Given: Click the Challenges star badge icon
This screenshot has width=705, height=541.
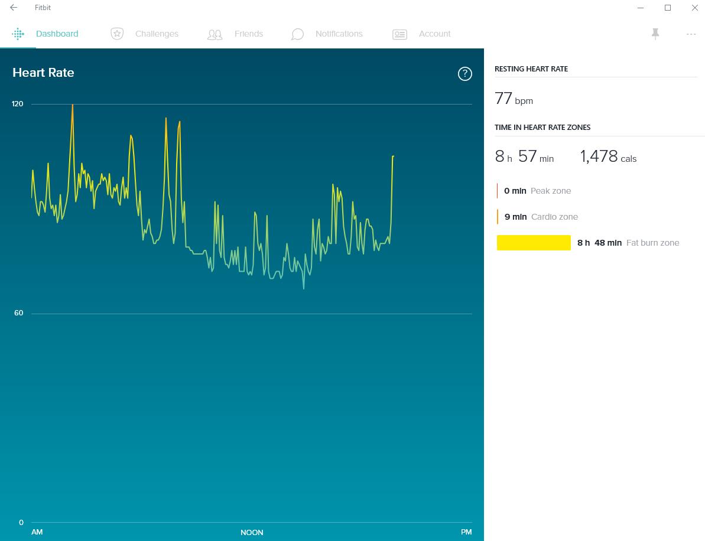Looking at the screenshot, I should tap(117, 34).
